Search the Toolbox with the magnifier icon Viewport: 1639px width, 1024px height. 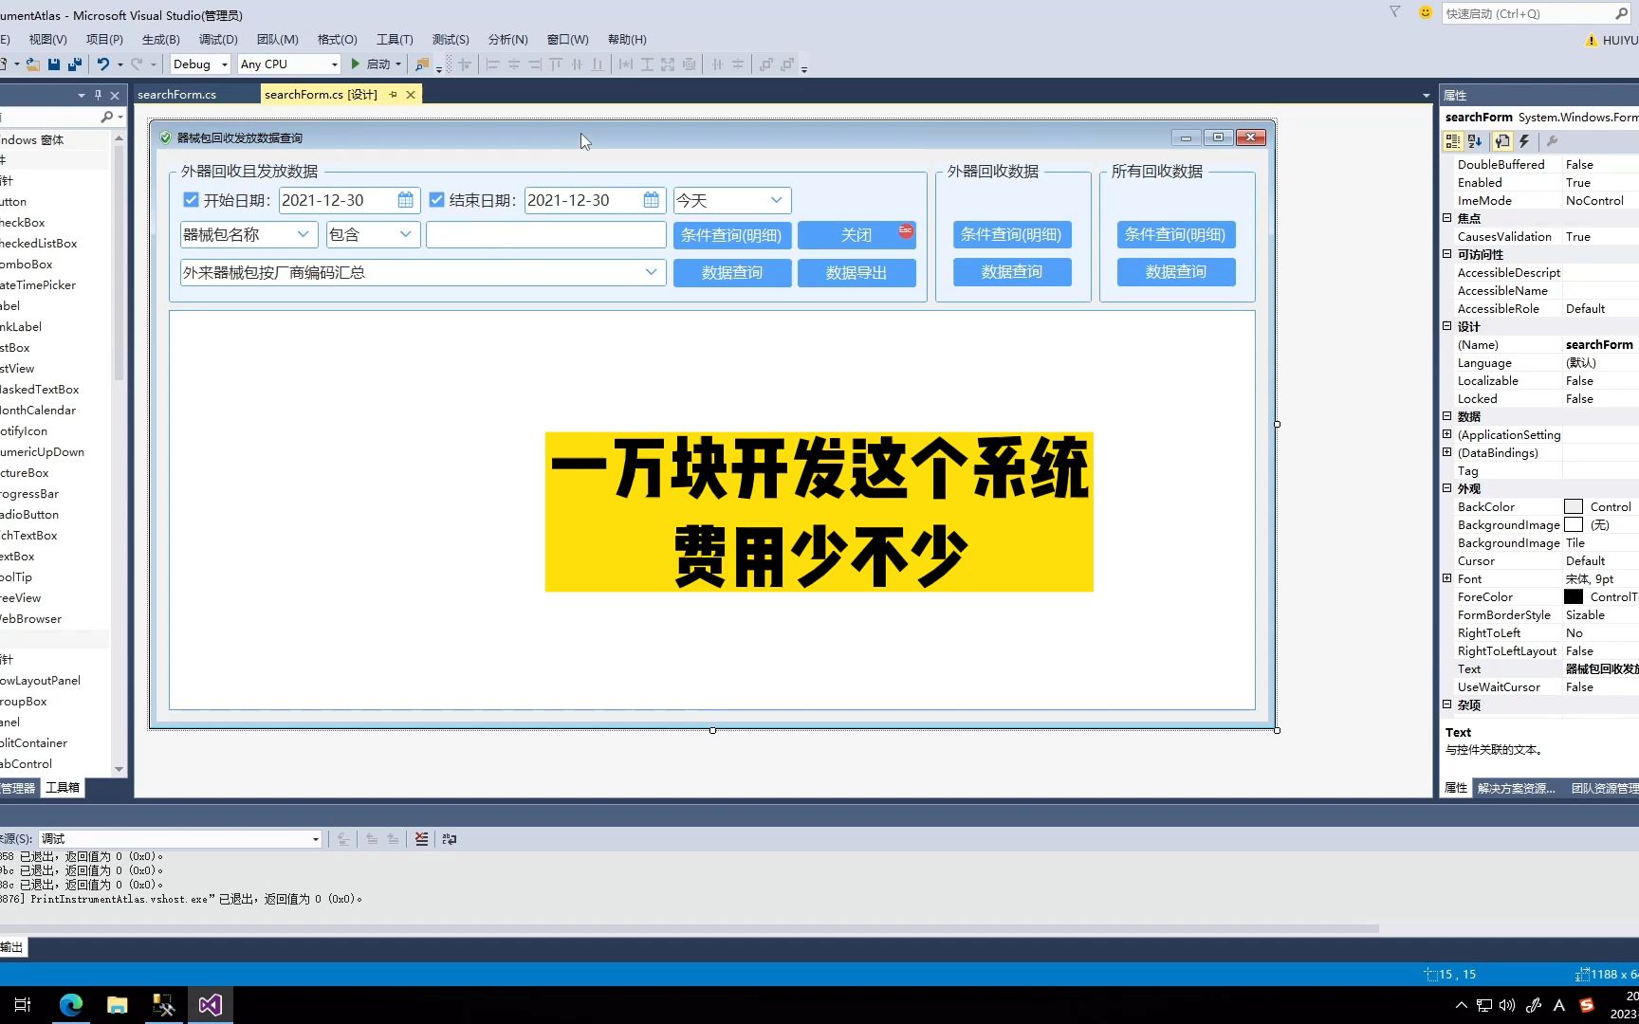[x=107, y=117]
